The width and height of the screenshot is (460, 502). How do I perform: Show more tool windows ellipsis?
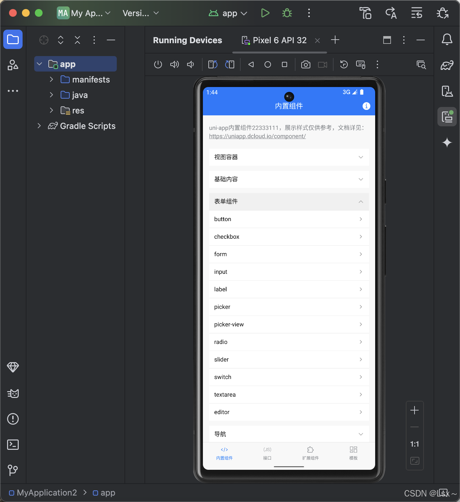[13, 91]
